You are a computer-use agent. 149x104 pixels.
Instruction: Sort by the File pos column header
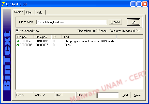pyautogui.click(x=25, y=37)
